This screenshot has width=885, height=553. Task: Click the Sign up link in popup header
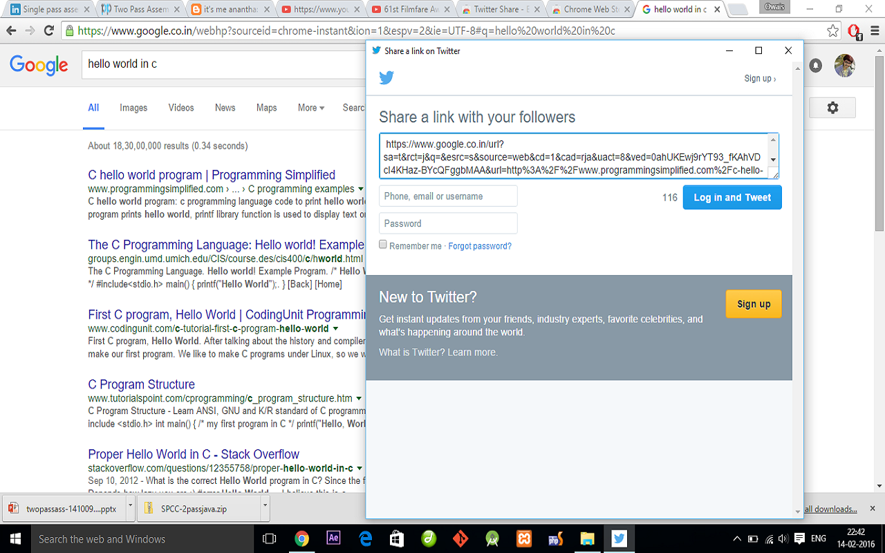[760, 79]
